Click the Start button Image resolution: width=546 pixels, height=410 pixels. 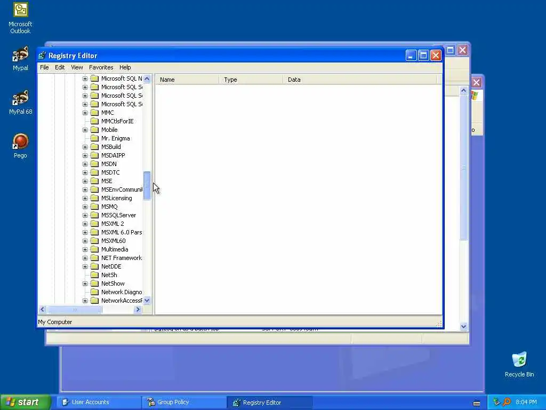pos(26,402)
